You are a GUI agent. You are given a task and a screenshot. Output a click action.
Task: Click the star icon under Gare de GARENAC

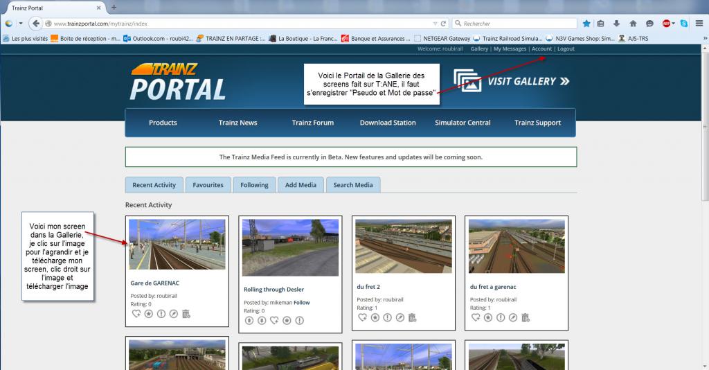coord(148,313)
